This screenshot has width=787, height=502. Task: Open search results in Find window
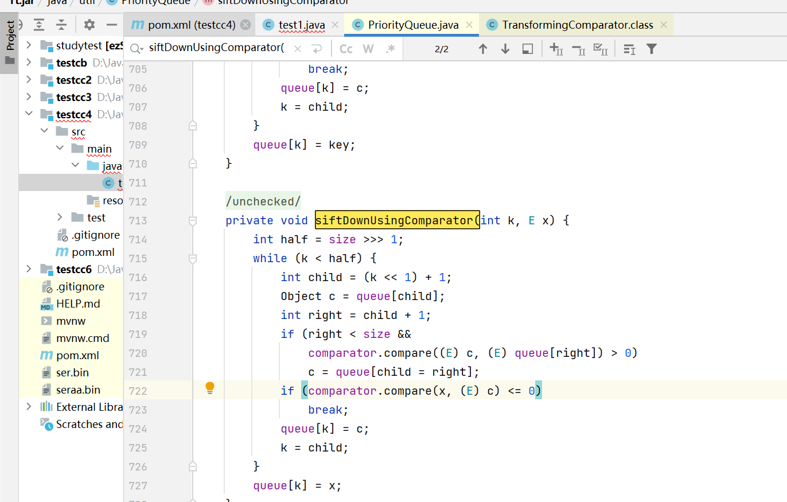click(528, 49)
